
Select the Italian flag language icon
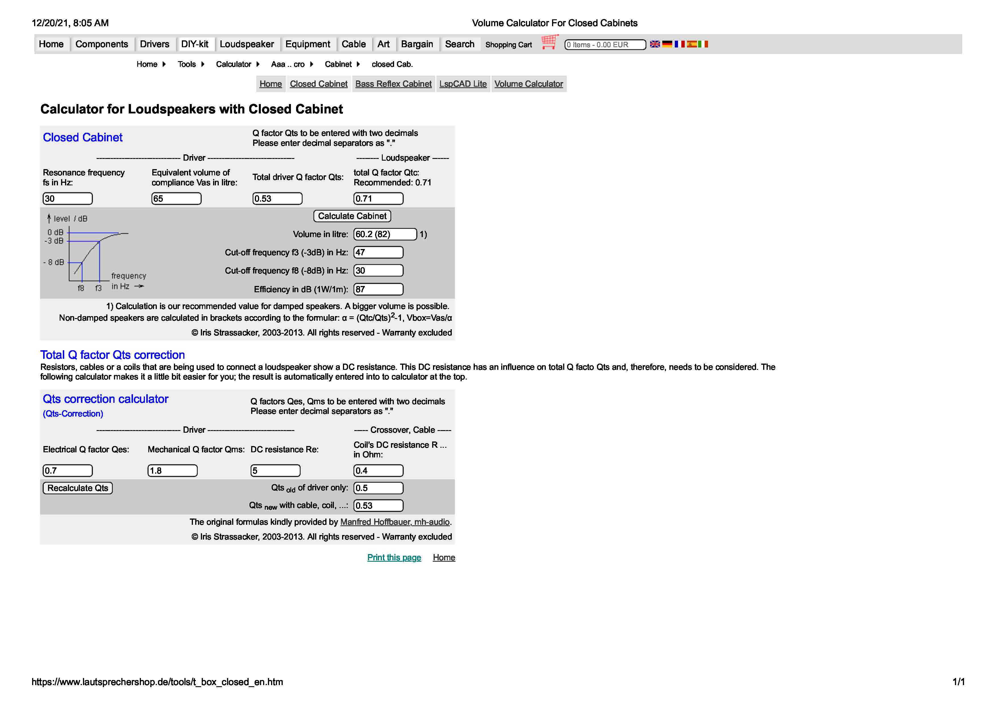pyautogui.click(x=703, y=44)
